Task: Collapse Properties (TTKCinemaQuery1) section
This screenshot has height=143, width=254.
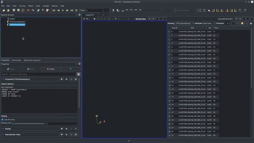Action: 3,79
